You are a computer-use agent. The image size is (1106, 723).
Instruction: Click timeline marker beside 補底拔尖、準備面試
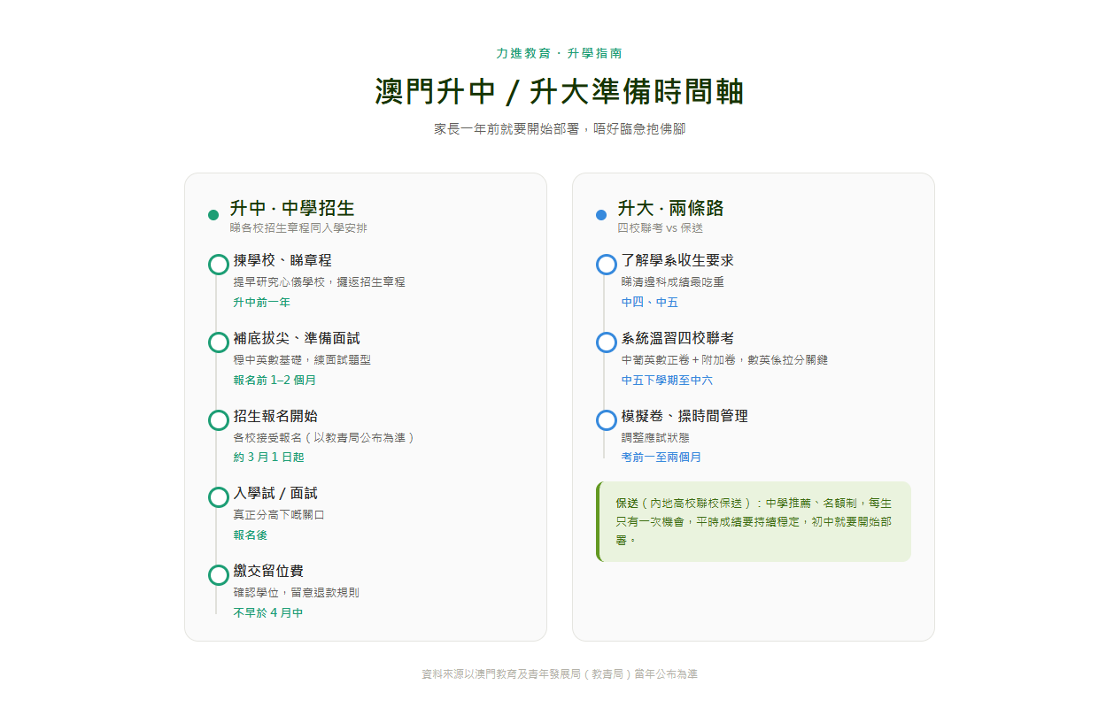coord(219,342)
